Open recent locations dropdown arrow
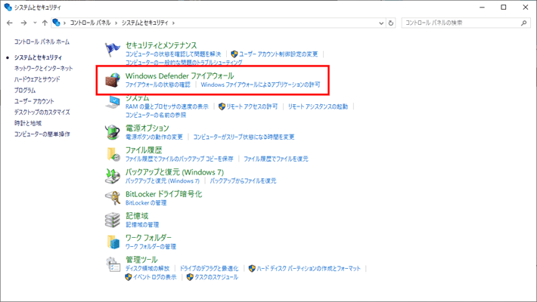Viewport: 537px width, 302px height. [35, 23]
